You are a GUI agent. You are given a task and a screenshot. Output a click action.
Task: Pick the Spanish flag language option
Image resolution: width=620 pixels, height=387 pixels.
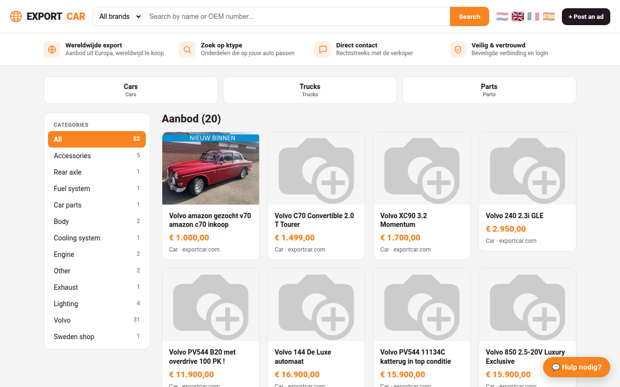pos(549,16)
